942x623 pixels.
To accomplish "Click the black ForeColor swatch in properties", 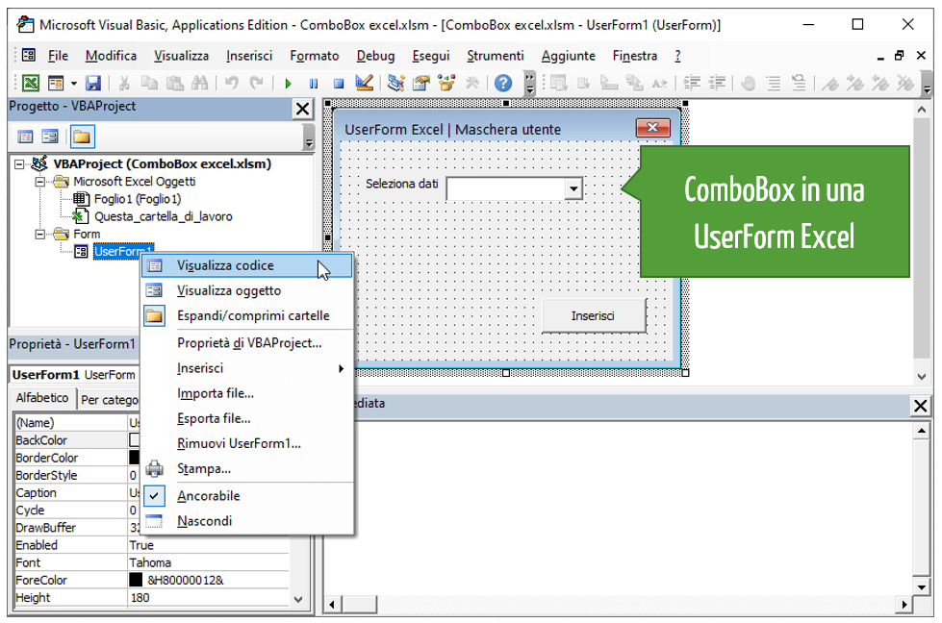I will point(136,580).
